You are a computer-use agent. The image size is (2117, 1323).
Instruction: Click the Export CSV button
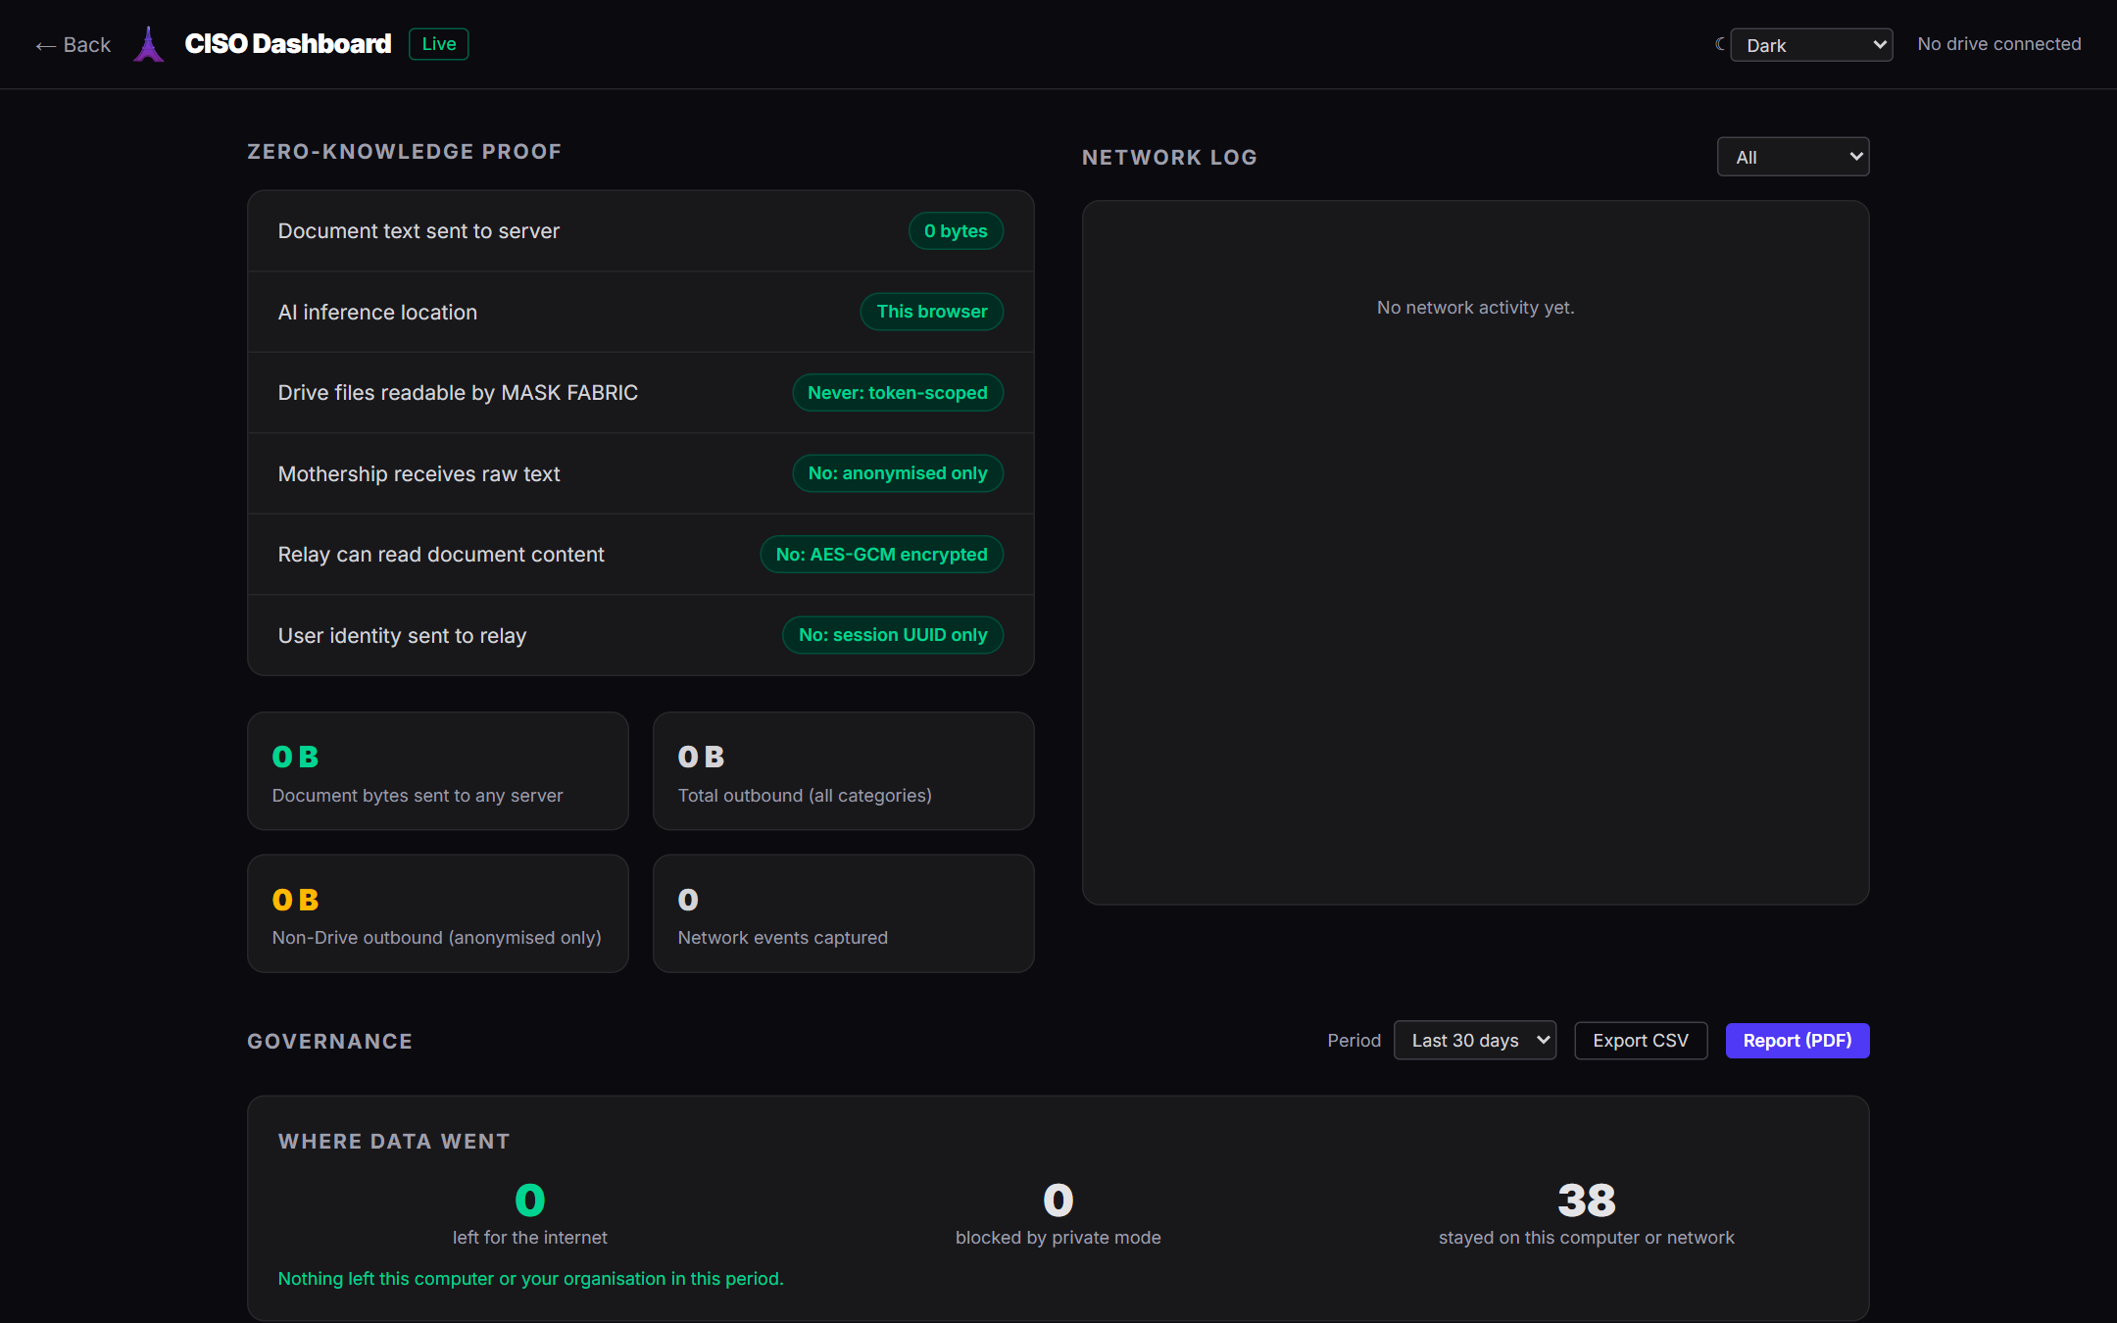(1641, 1041)
